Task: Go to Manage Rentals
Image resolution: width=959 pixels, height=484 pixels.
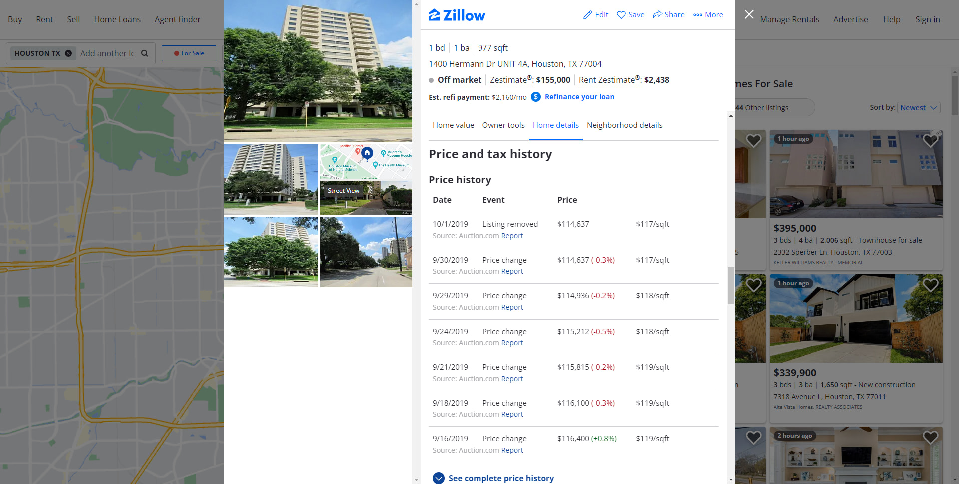Action: coord(790,19)
